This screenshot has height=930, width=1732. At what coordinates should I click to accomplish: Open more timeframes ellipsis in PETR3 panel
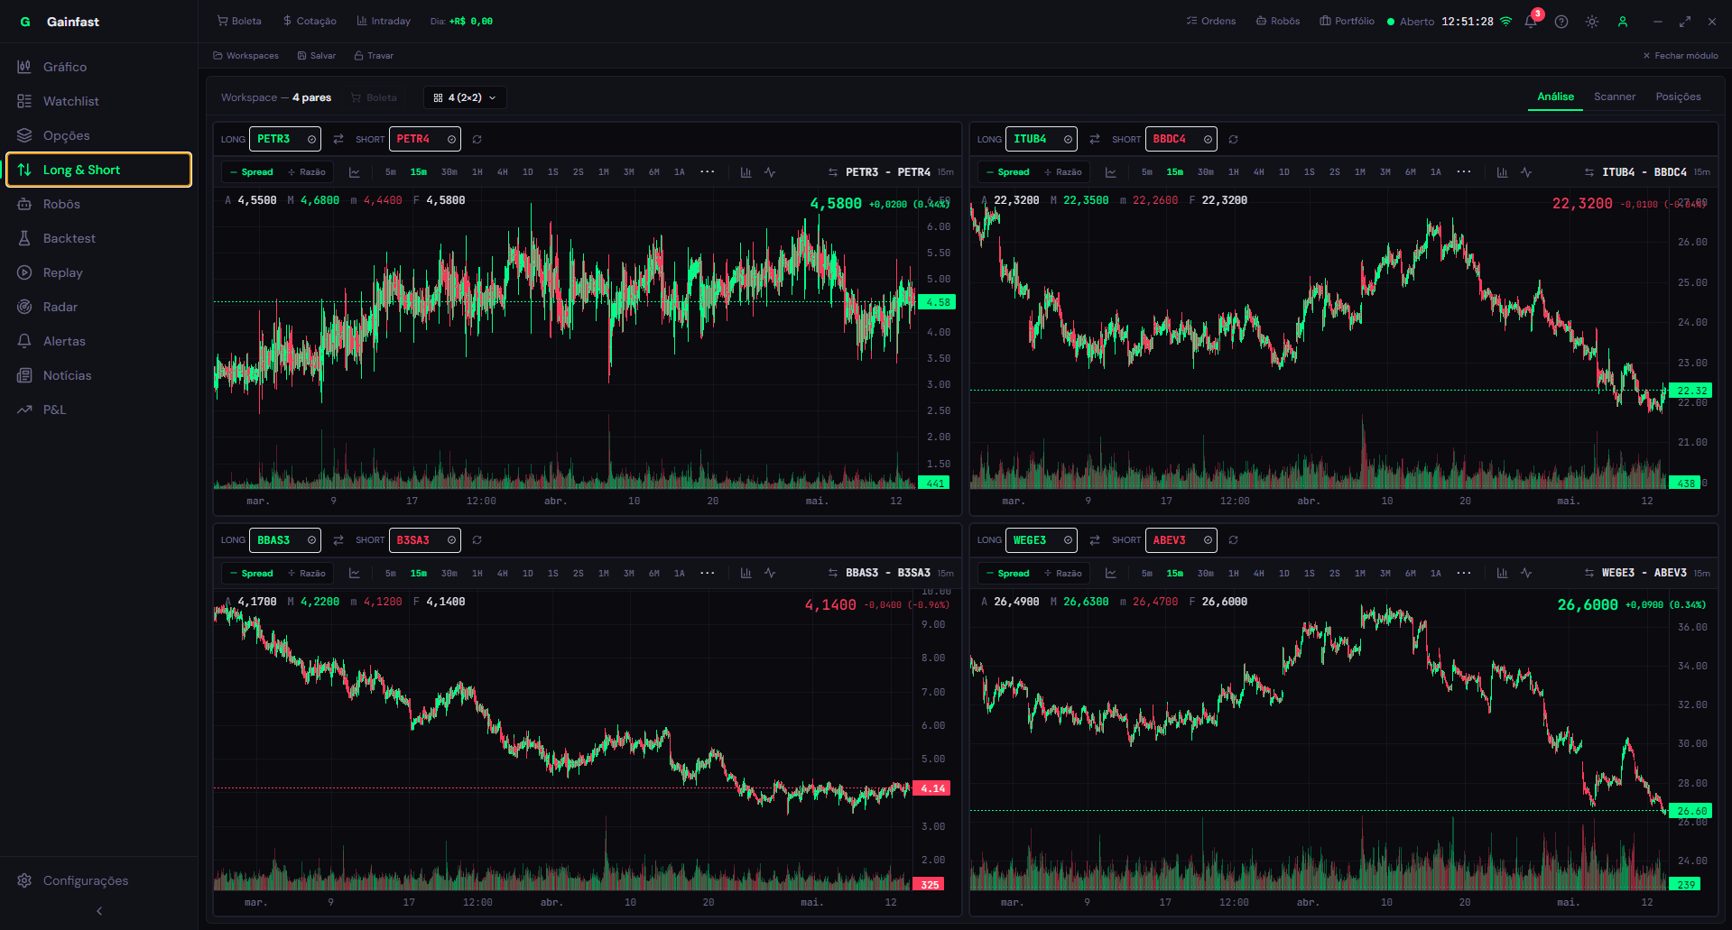click(708, 172)
